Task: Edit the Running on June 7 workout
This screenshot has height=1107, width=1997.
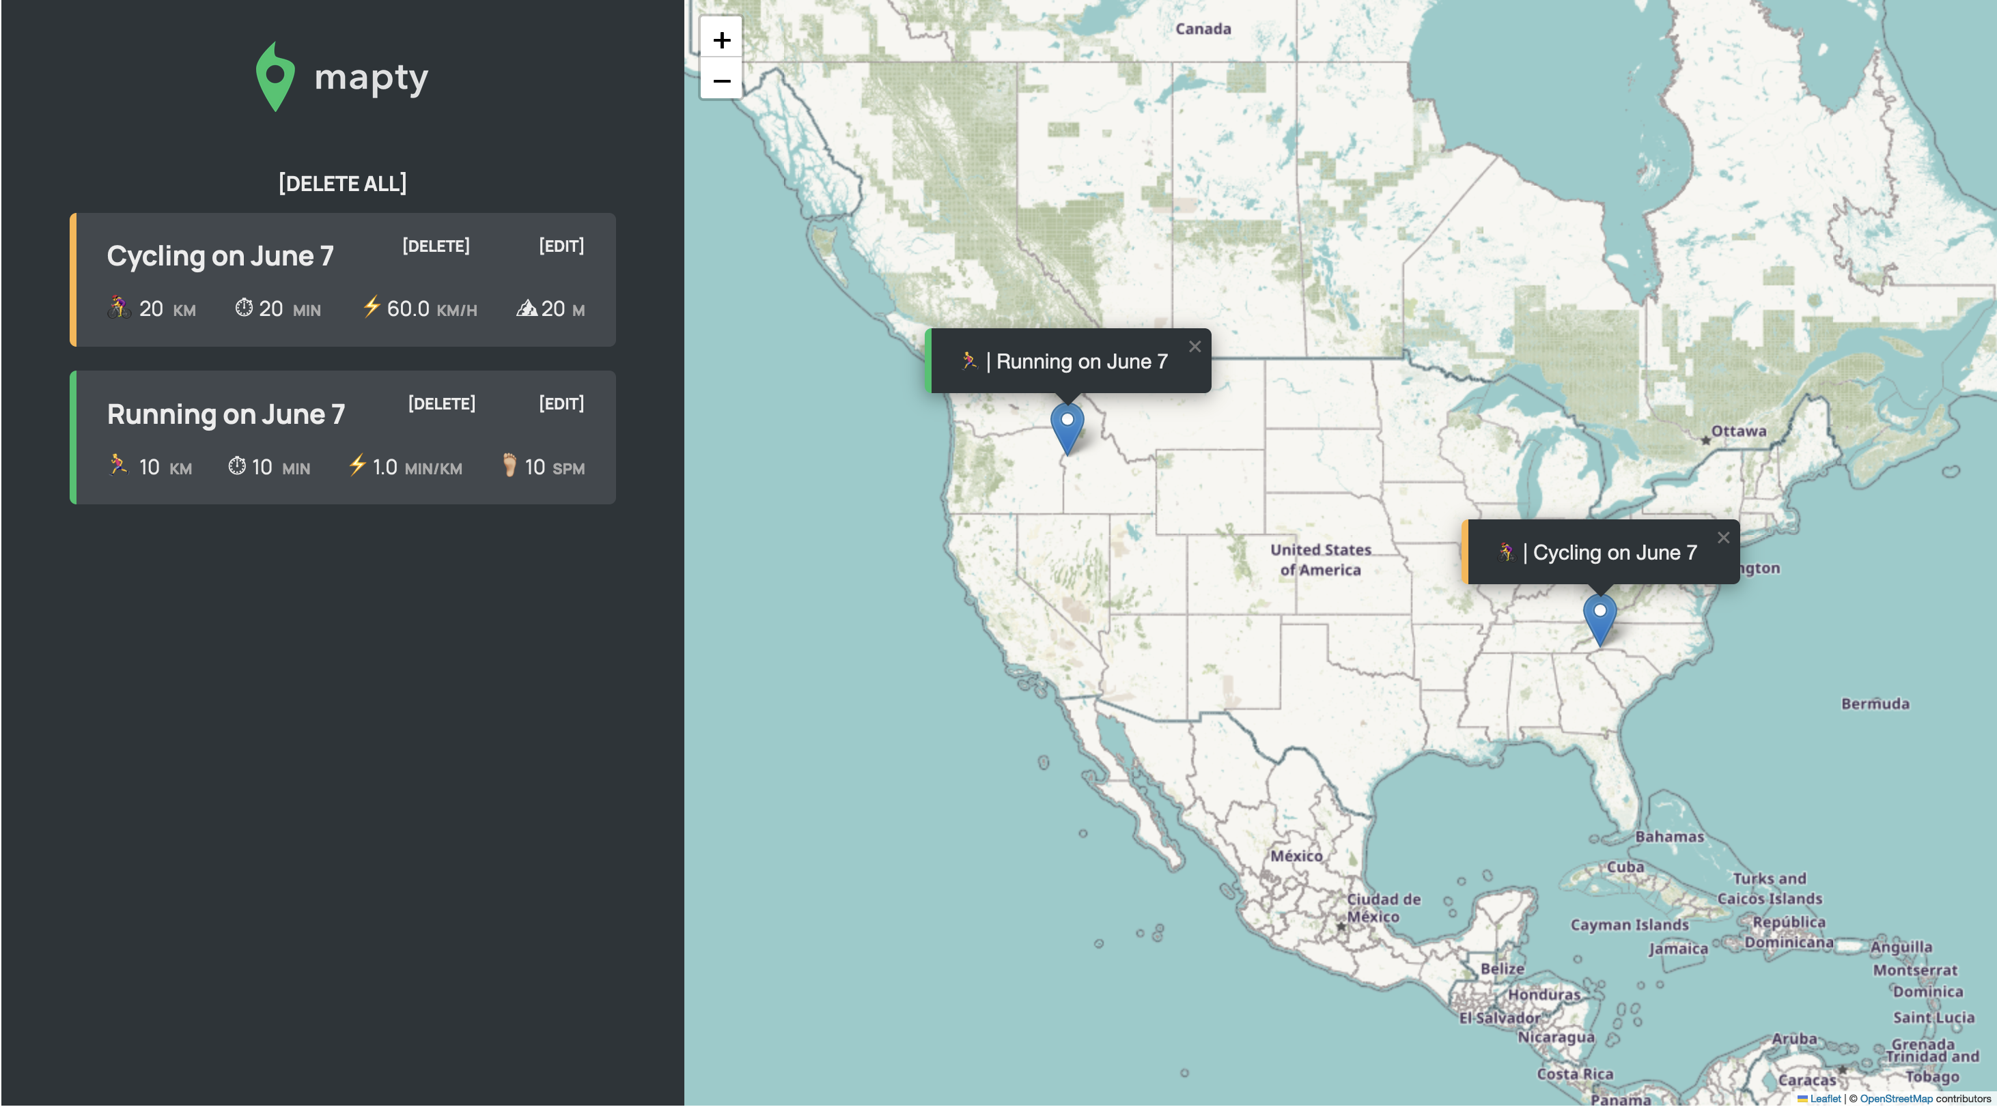Action: tap(561, 405)
